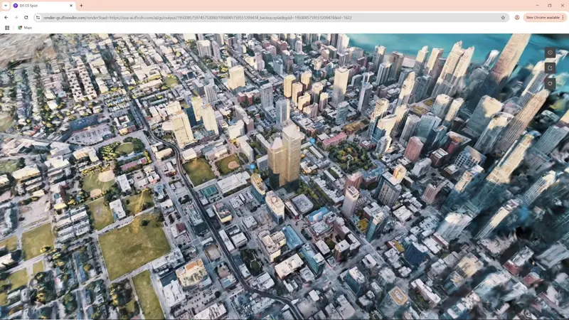Screen dimensions: 569x320
Task: Open the scene info panel icon
Action: click(550, 53)
